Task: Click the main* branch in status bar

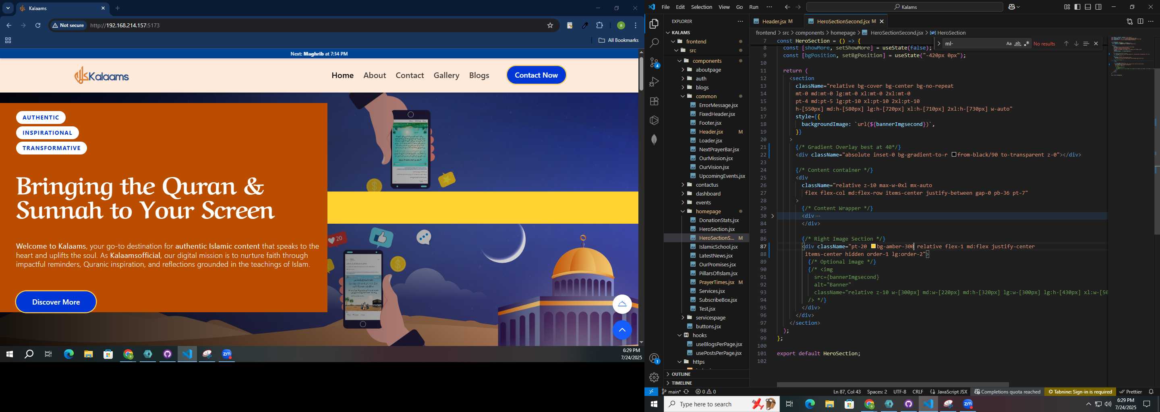Action: coord(671,392)
